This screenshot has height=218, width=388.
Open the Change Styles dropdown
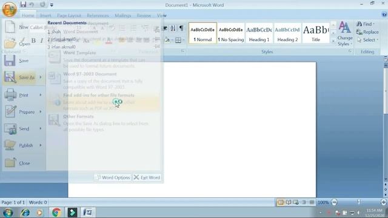pyautogui.click(x=345, y=34)
